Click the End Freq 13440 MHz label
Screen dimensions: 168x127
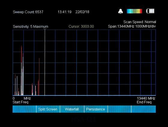coord(146,100)
